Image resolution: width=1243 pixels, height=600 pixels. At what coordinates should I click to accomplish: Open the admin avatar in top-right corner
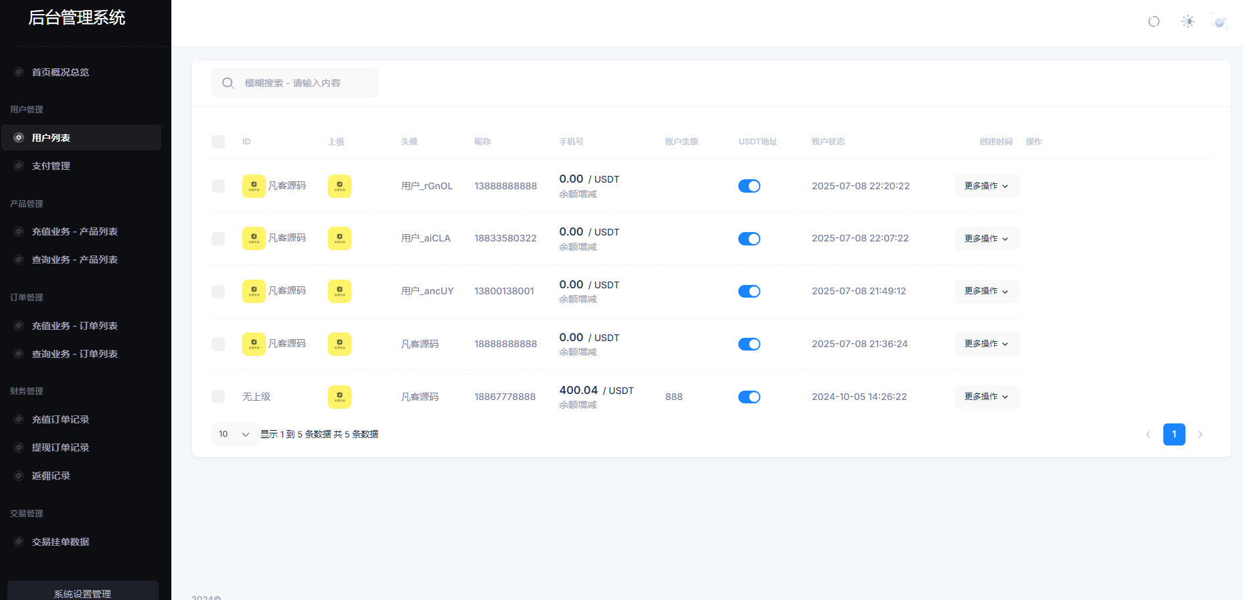[1220, 21]
